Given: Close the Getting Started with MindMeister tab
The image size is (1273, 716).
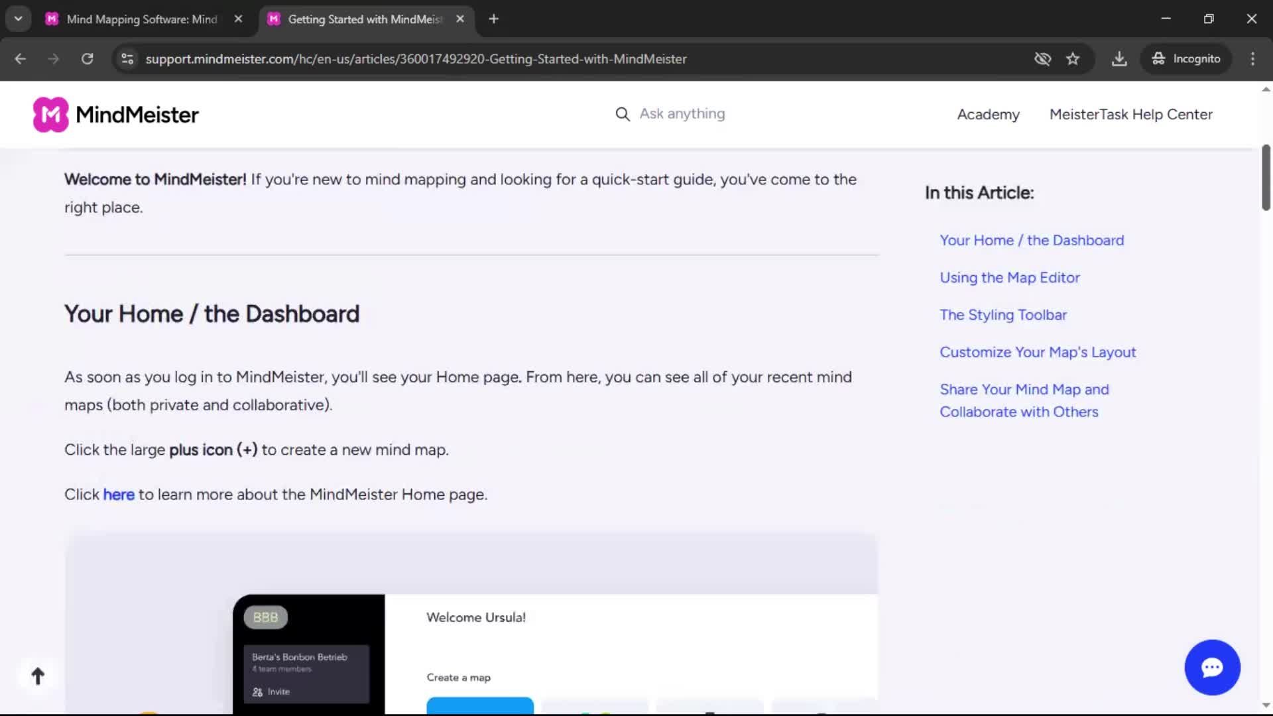Looking at the screenshot, I should (460, 19).
